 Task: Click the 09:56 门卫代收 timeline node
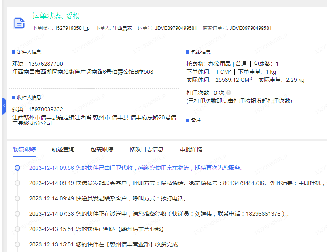17,168
